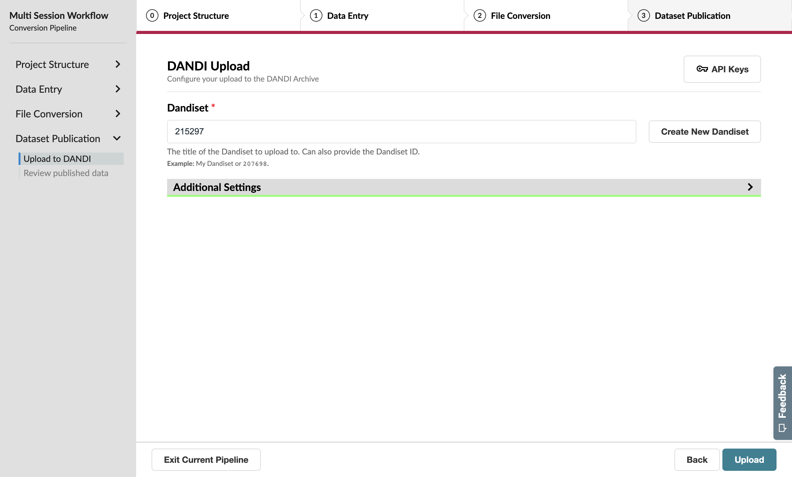
Task: Switch to the Dataset Publication step tab
Action: coord(710,16)
